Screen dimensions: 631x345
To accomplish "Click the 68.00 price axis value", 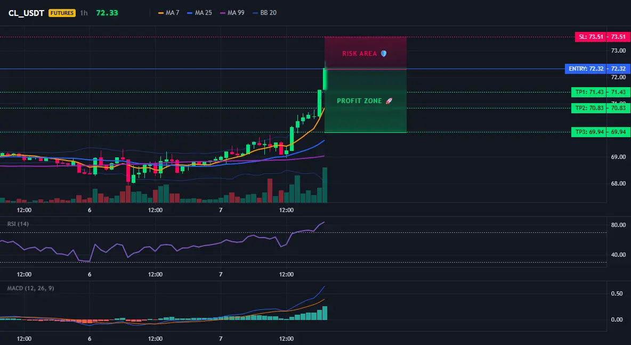I will click(619, 183).
